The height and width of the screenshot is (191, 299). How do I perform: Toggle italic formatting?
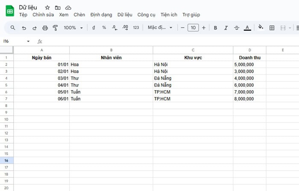226,28
